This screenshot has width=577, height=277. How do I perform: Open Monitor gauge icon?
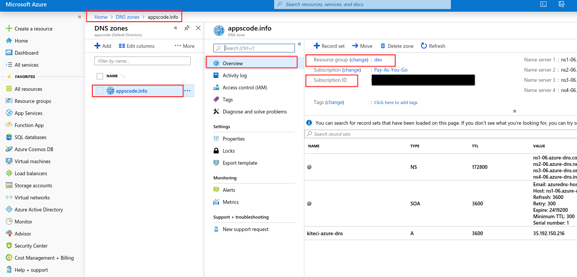(x=9, y=222)
